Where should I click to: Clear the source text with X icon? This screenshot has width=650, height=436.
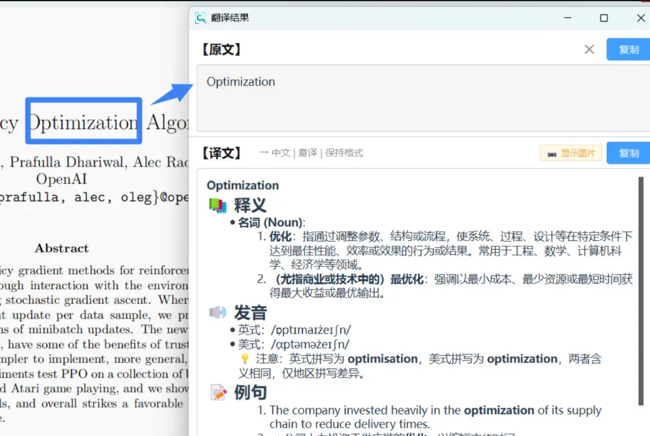[589, 50]
